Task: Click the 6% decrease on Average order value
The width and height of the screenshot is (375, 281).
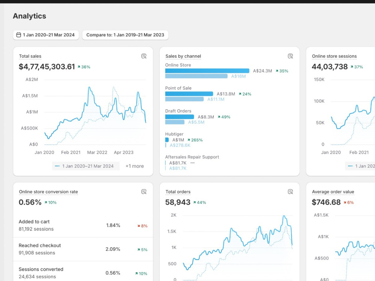Action: pos(349,202)
